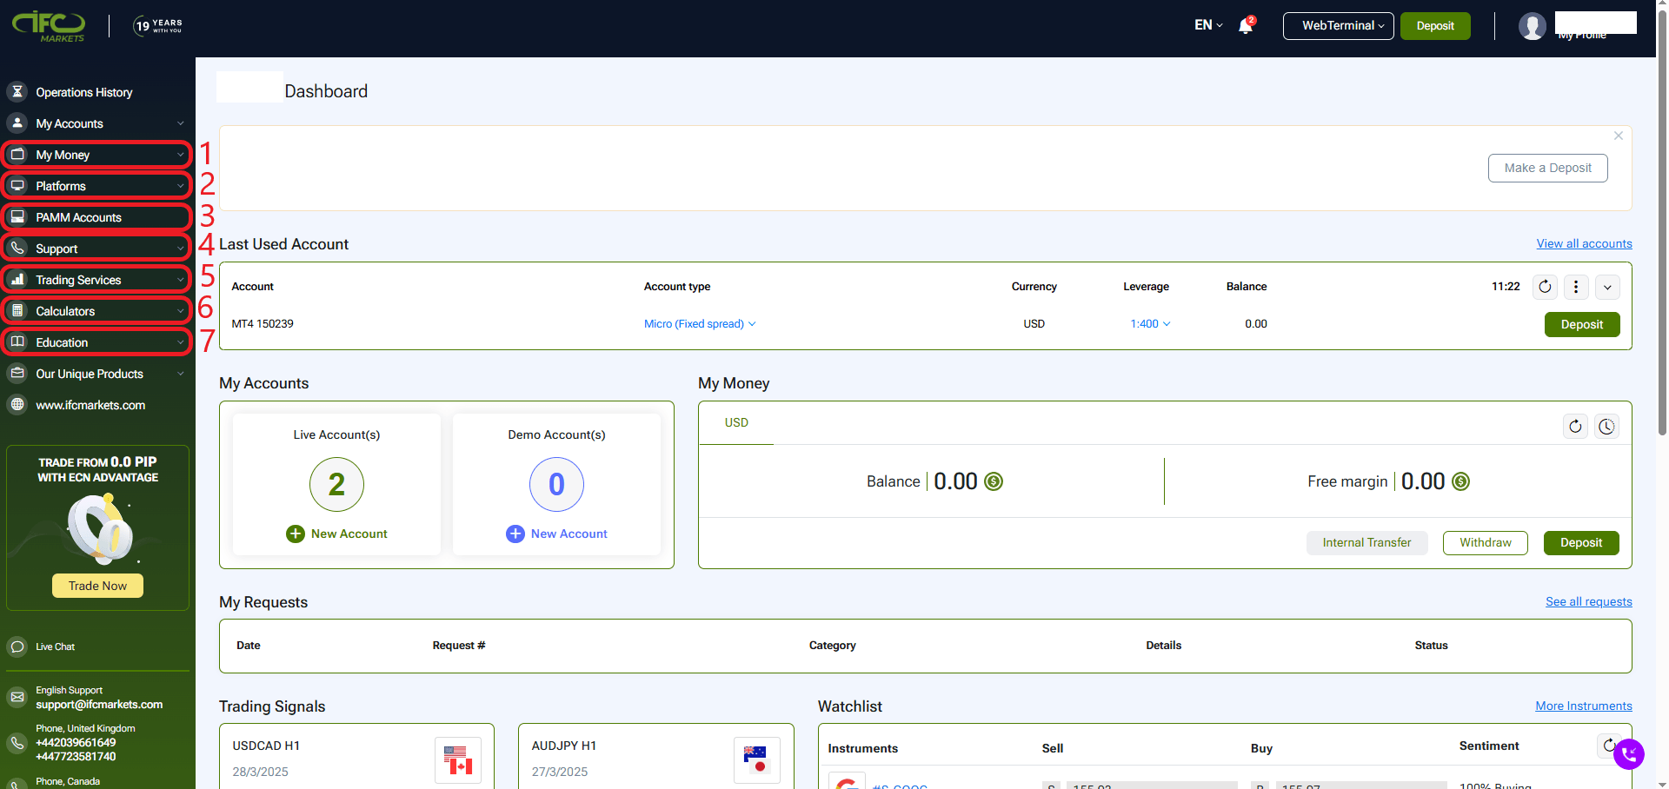The height and width of the screenshot is (789, 1669).
Task: Collapse the Last Used Account panel arrow
Action: [1607, 287]
